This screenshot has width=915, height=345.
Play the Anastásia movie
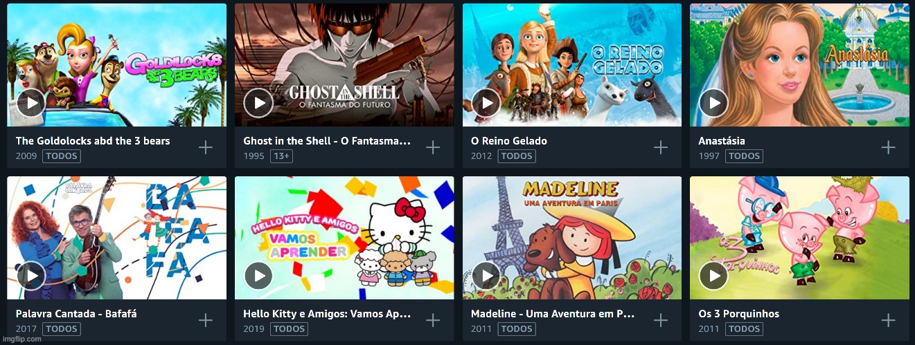click(713, 104)
